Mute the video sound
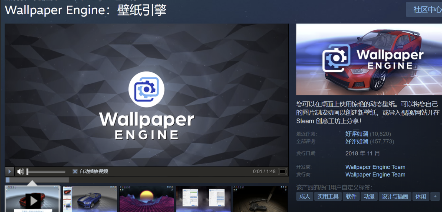 tap(21, 171)
